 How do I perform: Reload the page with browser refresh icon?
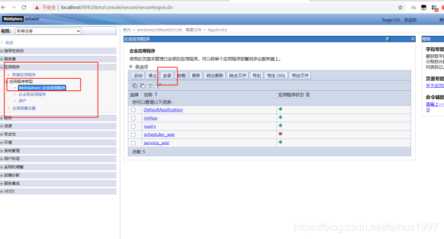pos(24,7)
